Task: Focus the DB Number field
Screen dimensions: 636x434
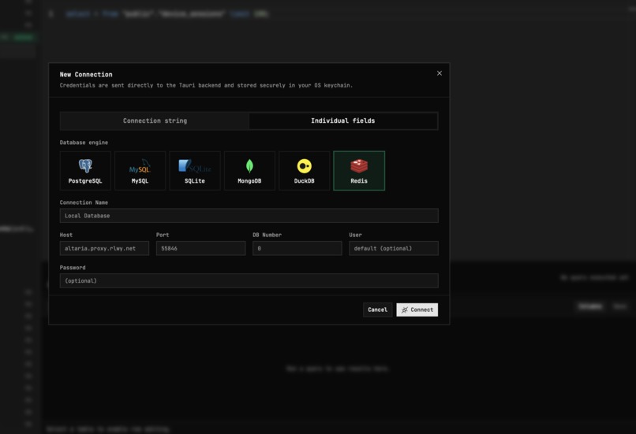Action: click(297, 248)
